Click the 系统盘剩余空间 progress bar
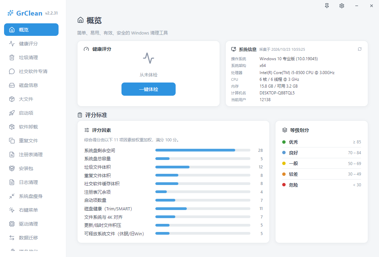 pos(203,150)
